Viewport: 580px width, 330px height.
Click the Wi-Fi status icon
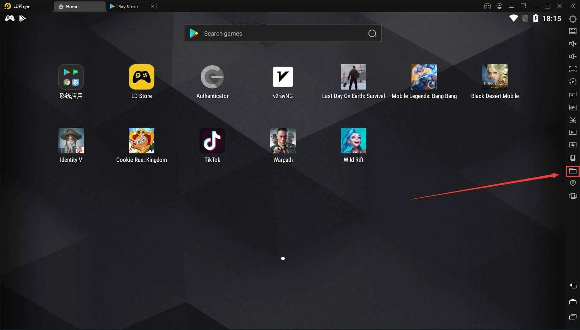513,18
